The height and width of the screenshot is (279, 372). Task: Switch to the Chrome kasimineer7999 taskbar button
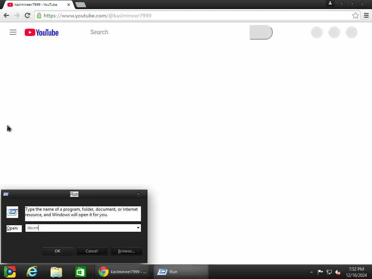pos(123,272)
